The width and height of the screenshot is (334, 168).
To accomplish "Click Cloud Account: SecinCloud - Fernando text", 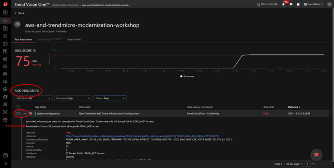I will point(46,32).
